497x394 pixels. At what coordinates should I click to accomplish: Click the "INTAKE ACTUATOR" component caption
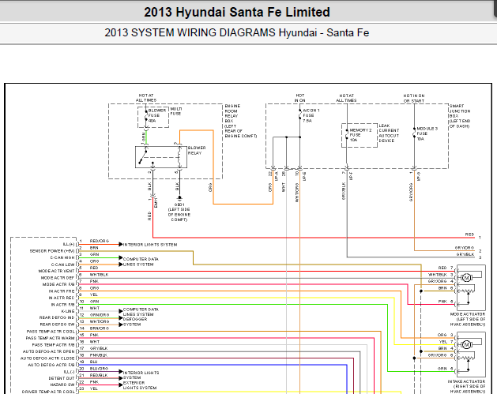(466, 387)
